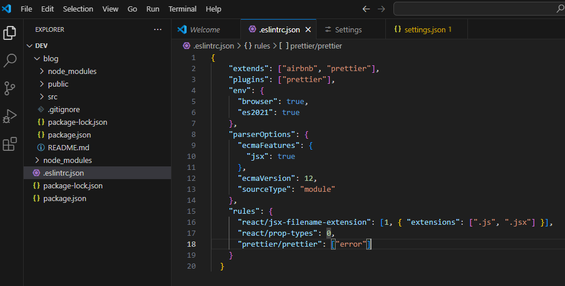Open the Explorer view in activity bar
The height and width of the screenshot is (286, 565).
(10, 33)
